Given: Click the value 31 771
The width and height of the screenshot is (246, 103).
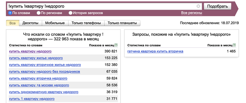Looking at the screenshot, I should [x=112, y=99].
